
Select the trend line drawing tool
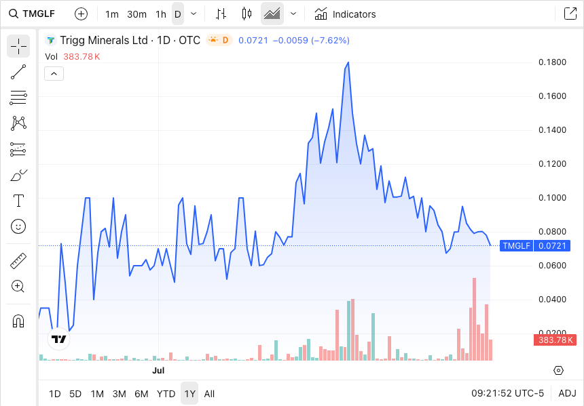coord(18,72)
